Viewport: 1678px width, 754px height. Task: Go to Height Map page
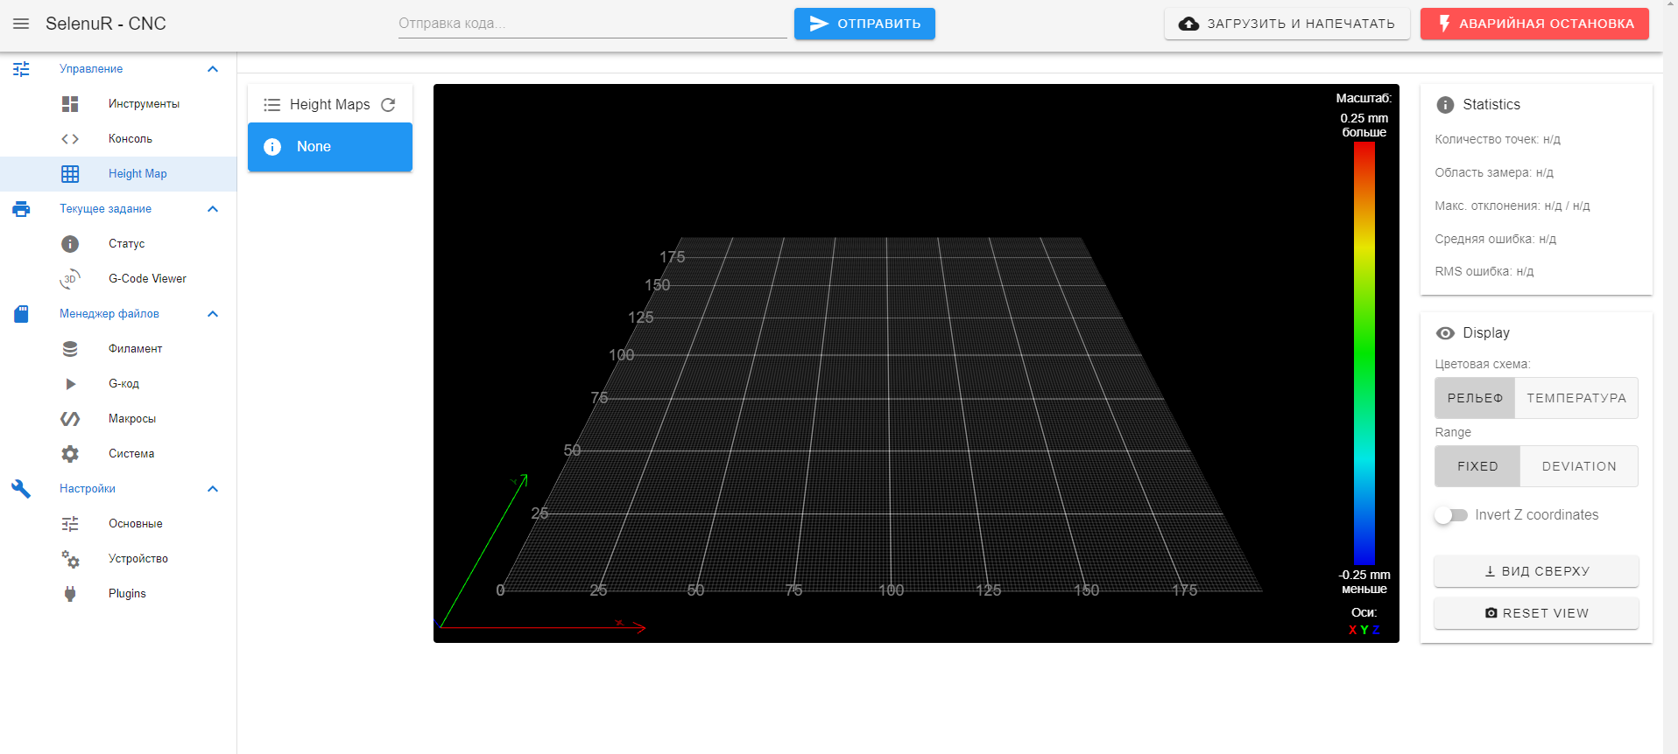coord(118,174)
